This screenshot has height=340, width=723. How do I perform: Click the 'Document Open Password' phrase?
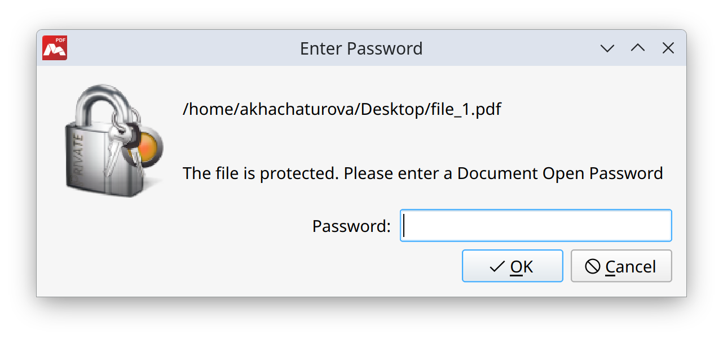560,173
